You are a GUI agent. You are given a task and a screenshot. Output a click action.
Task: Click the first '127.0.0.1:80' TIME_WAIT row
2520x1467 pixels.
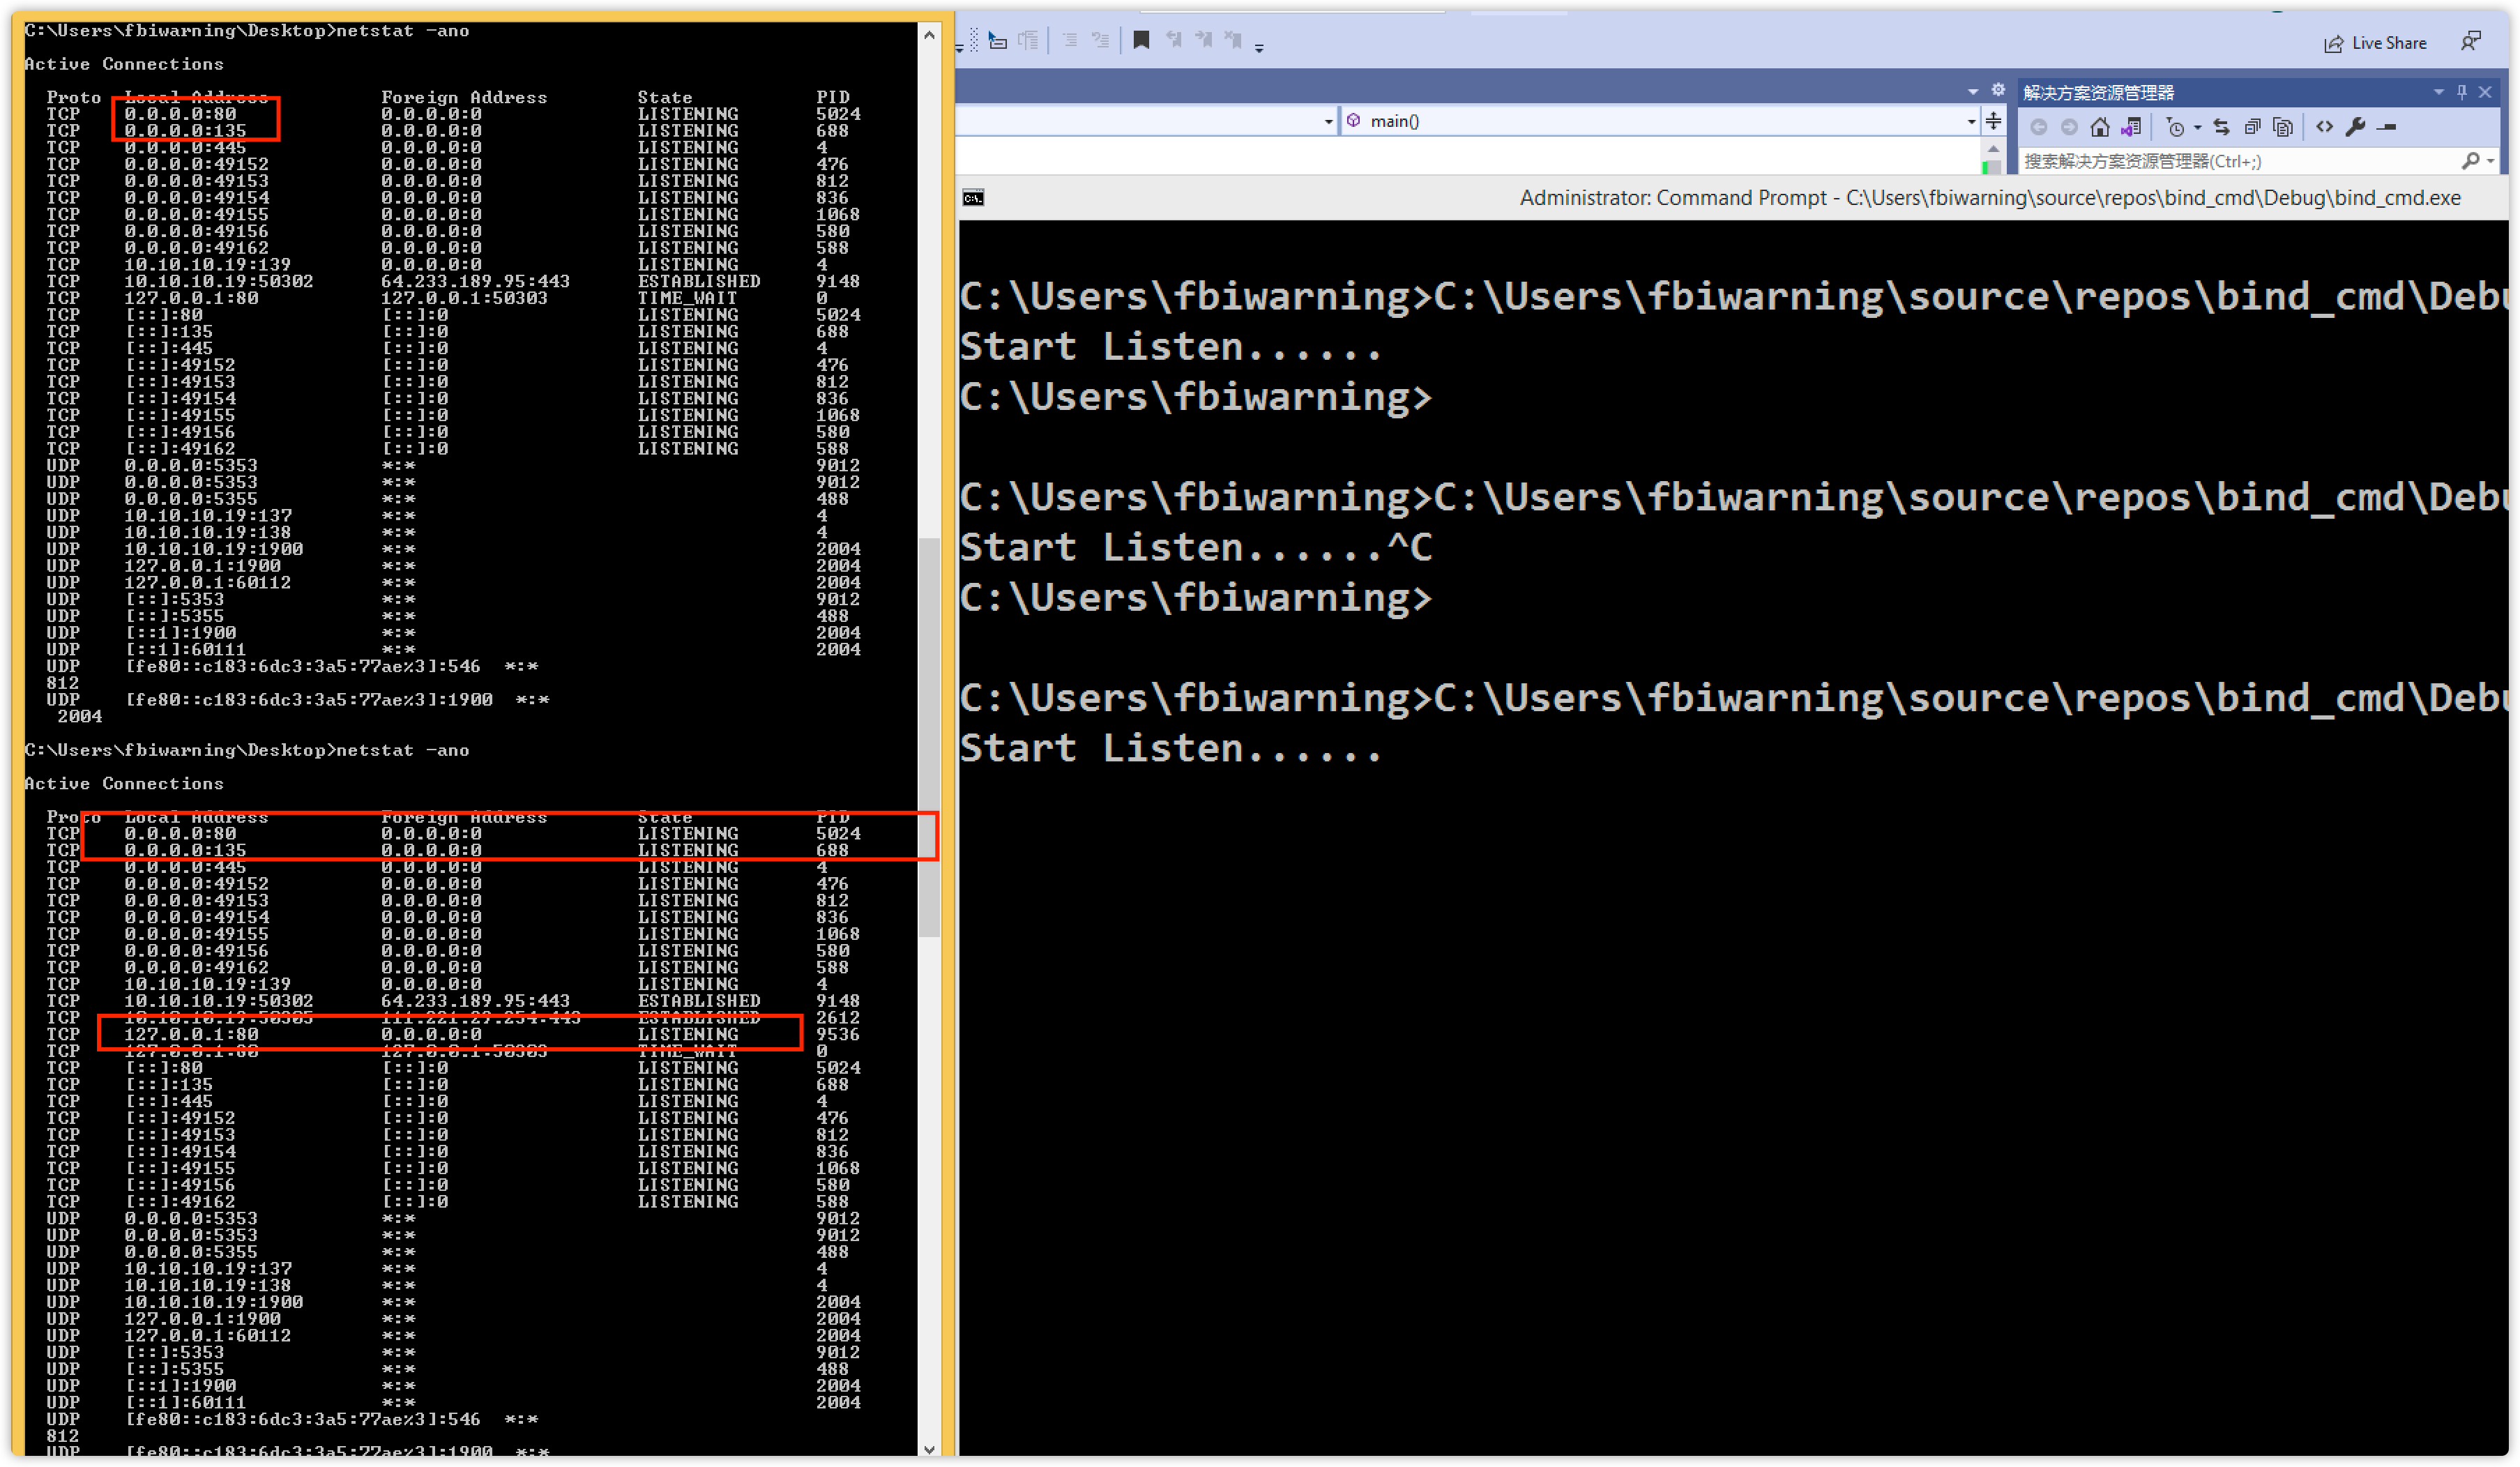[x=437, y=298]
